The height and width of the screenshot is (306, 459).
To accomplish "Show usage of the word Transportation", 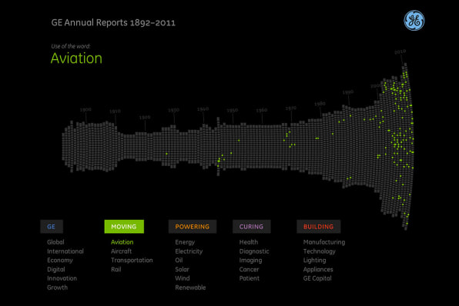I will [x=132, y=260].
